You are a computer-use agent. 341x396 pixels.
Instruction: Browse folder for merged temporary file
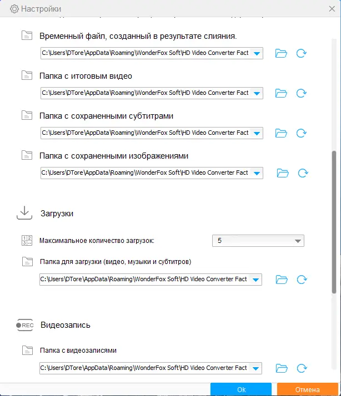click(x=281, y=53)
